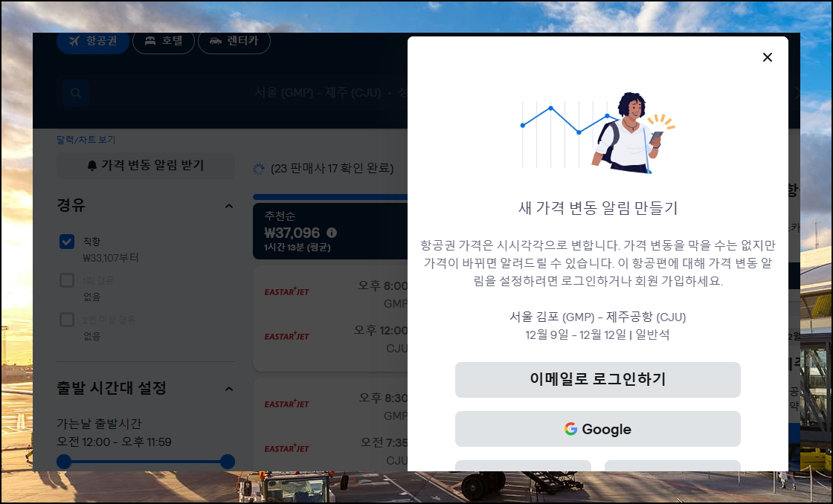Uncheck the 직항 checkbox
The image size is (833, 504).
click(67, 242)
